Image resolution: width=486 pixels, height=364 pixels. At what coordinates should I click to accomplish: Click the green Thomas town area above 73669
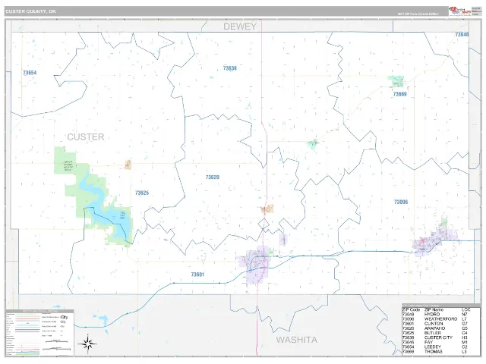tap(397, 81)
